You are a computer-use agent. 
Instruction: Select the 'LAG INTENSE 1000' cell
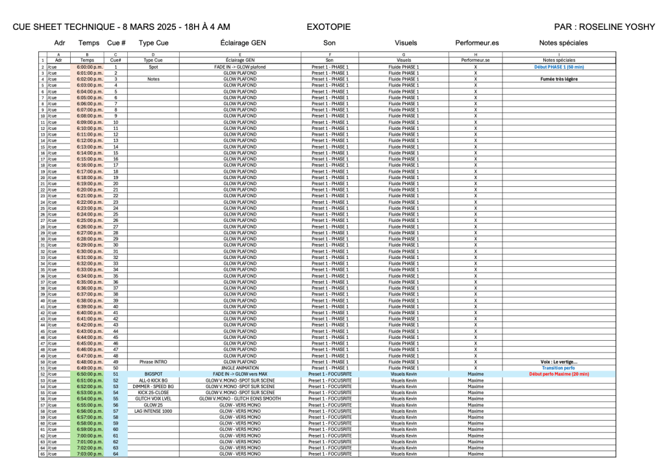(153, 411)
